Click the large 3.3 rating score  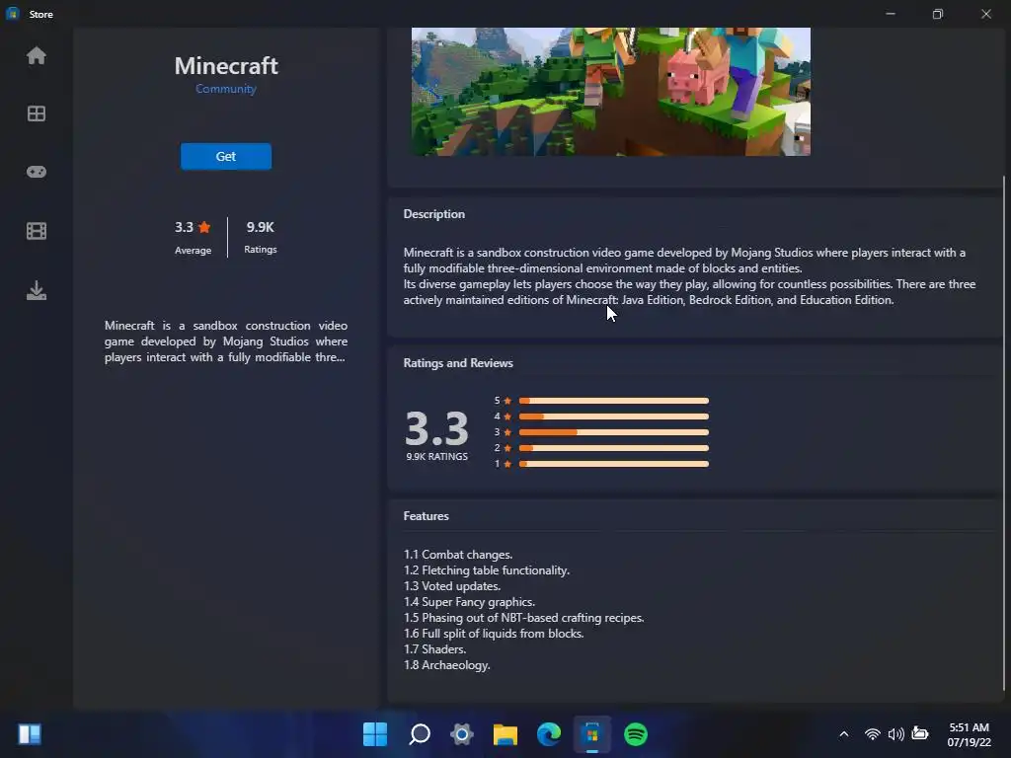(436, 428)
